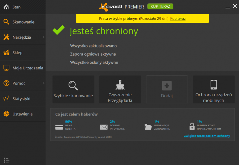This screenshot has height=165, width=239.
Task: Click the Ustawienia gear icon
Action: pyautogui.click(x=6, y=114)
